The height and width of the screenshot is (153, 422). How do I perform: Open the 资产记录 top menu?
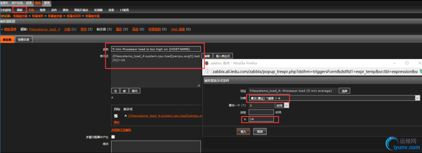click(x=17, y=3)
